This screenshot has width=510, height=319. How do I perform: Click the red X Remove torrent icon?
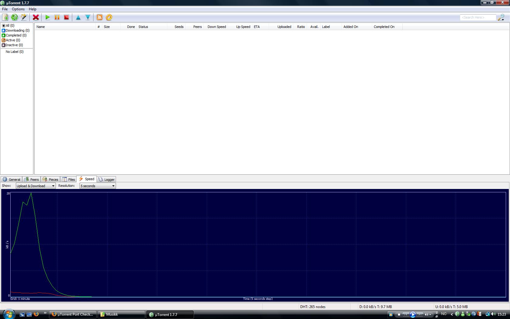pyautogui.click(x=36, y=17)
